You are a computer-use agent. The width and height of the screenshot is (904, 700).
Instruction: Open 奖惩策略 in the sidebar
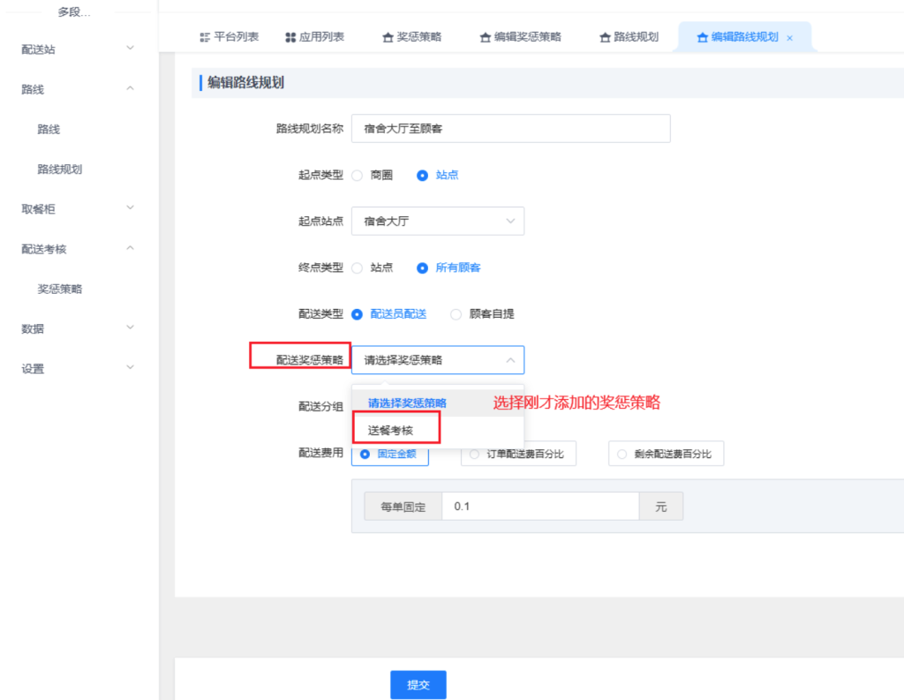(60, 289)
